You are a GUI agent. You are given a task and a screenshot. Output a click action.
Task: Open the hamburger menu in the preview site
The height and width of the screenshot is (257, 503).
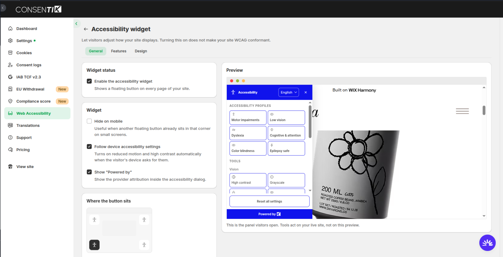(462, 111)
